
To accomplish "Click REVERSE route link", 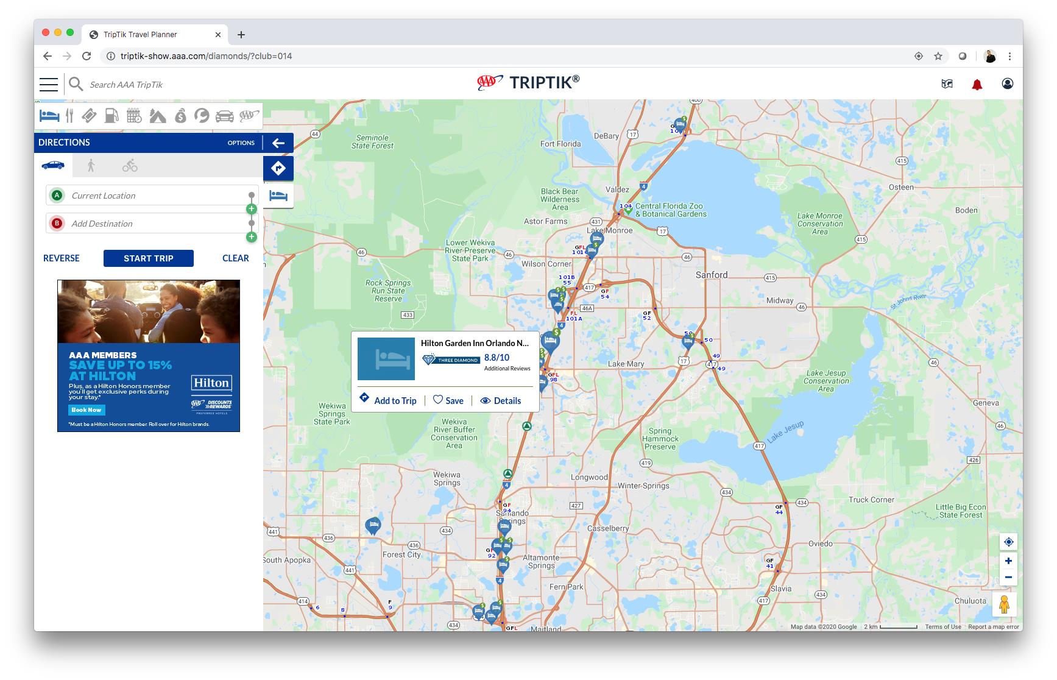I will pyautogui.click(x=62, y=258).
